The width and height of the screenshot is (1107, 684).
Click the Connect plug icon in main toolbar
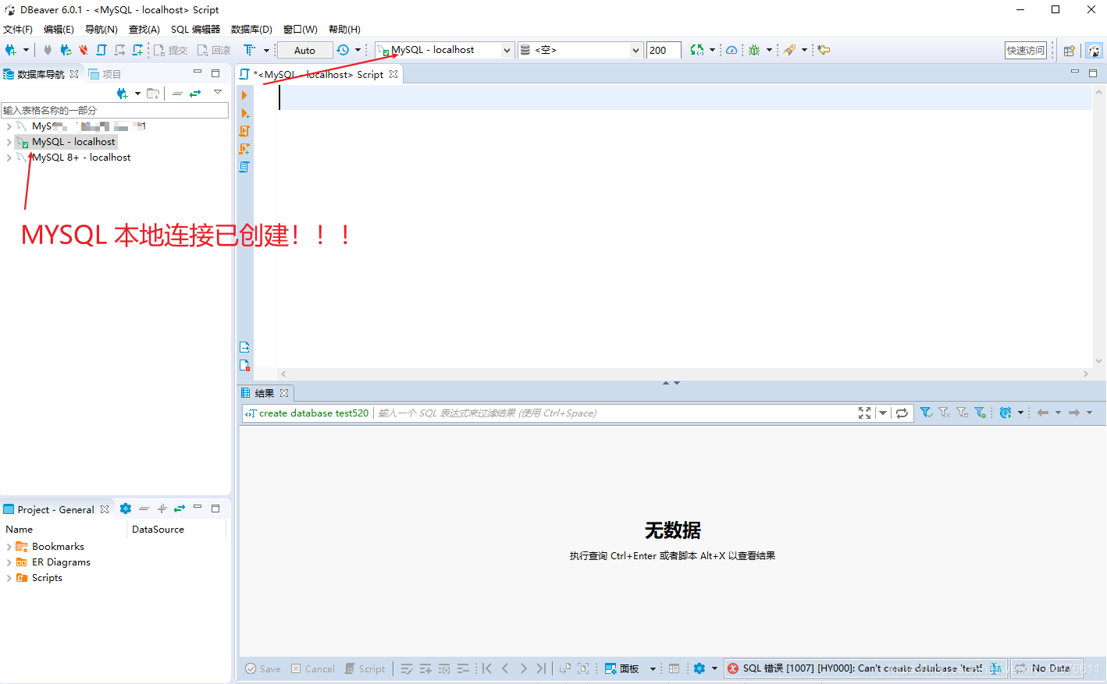coord(47,50)
